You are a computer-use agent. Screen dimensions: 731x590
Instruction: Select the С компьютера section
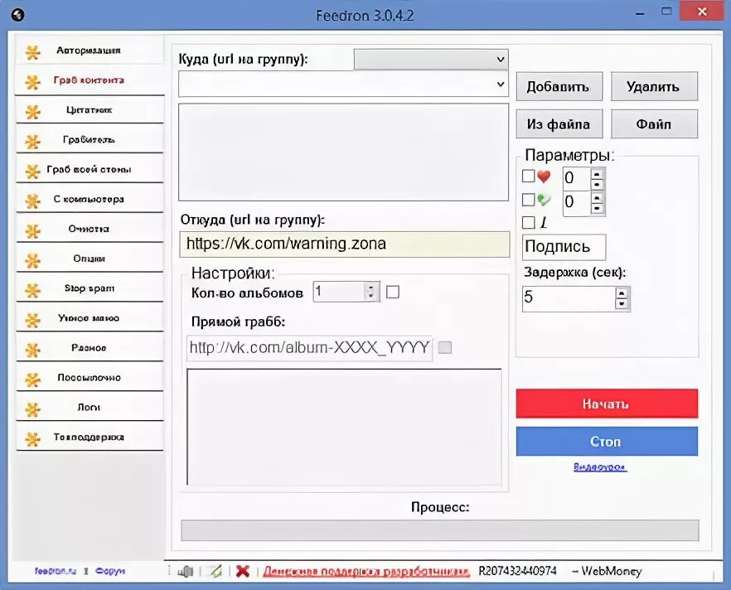[x=89, y=199]
